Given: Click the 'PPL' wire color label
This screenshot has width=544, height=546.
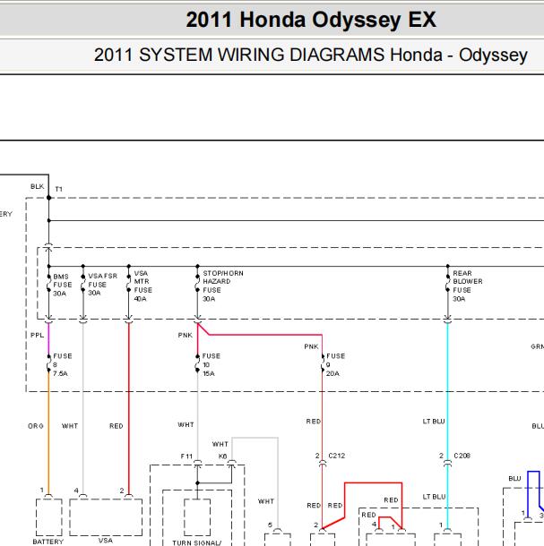Looking at the screenshot, I should click(x=38, y=335).
